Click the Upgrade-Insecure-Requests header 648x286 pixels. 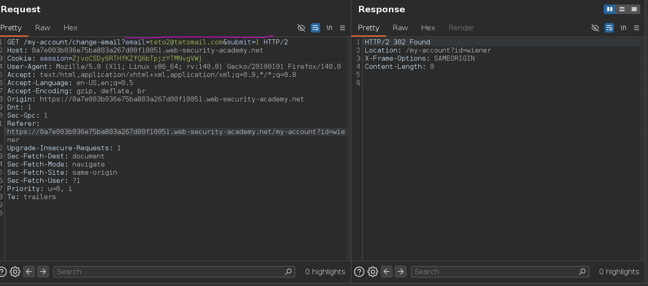64,148
